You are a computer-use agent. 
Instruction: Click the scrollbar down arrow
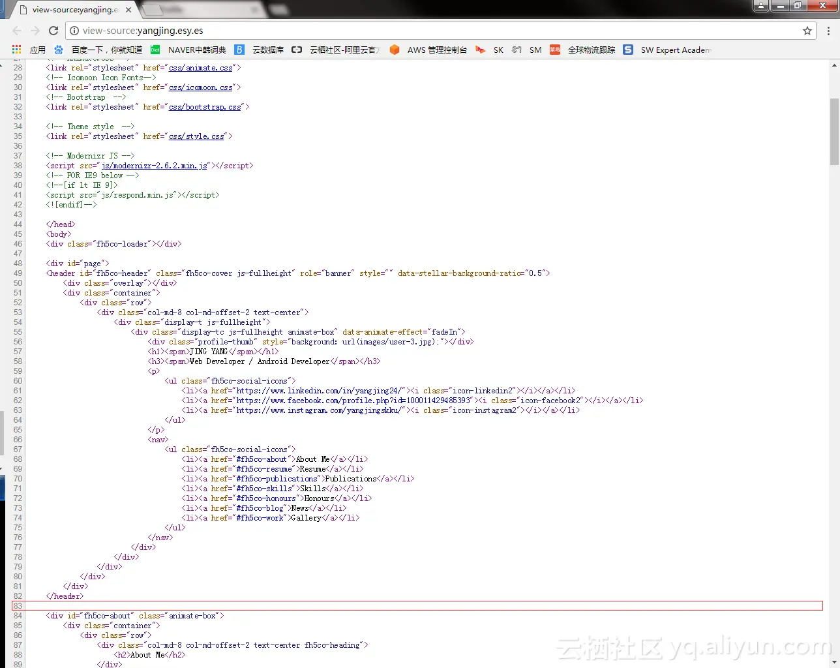tap(834, 663)
